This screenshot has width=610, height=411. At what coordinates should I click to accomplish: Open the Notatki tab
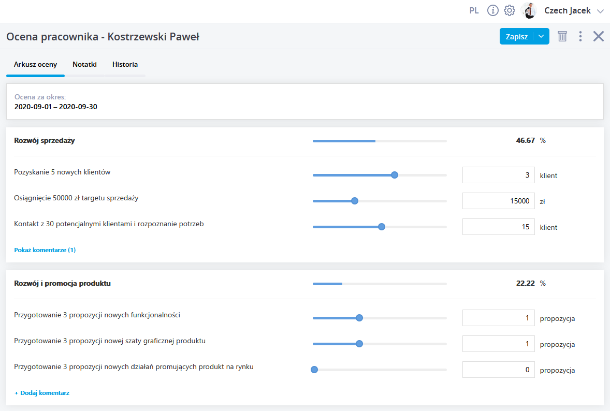84,65
